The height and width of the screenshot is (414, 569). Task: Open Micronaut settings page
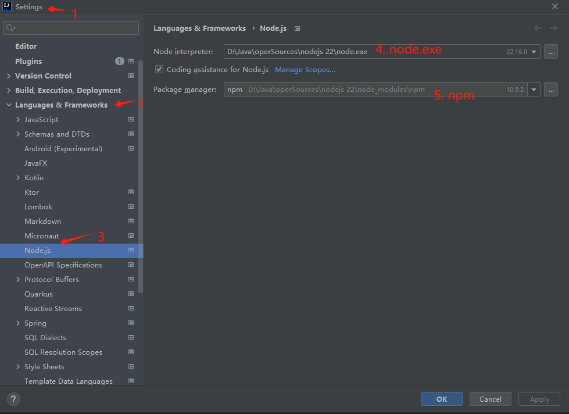[41, 235]
